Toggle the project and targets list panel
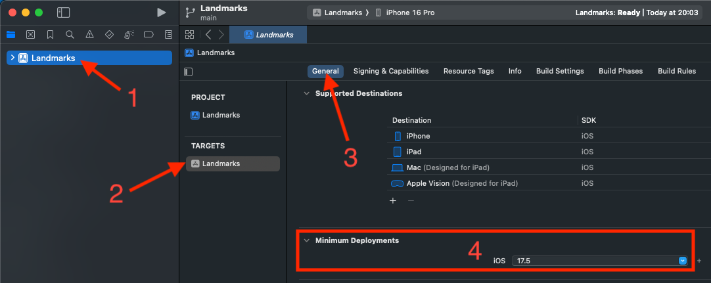 pyautogui.click(x=189, y=72)
